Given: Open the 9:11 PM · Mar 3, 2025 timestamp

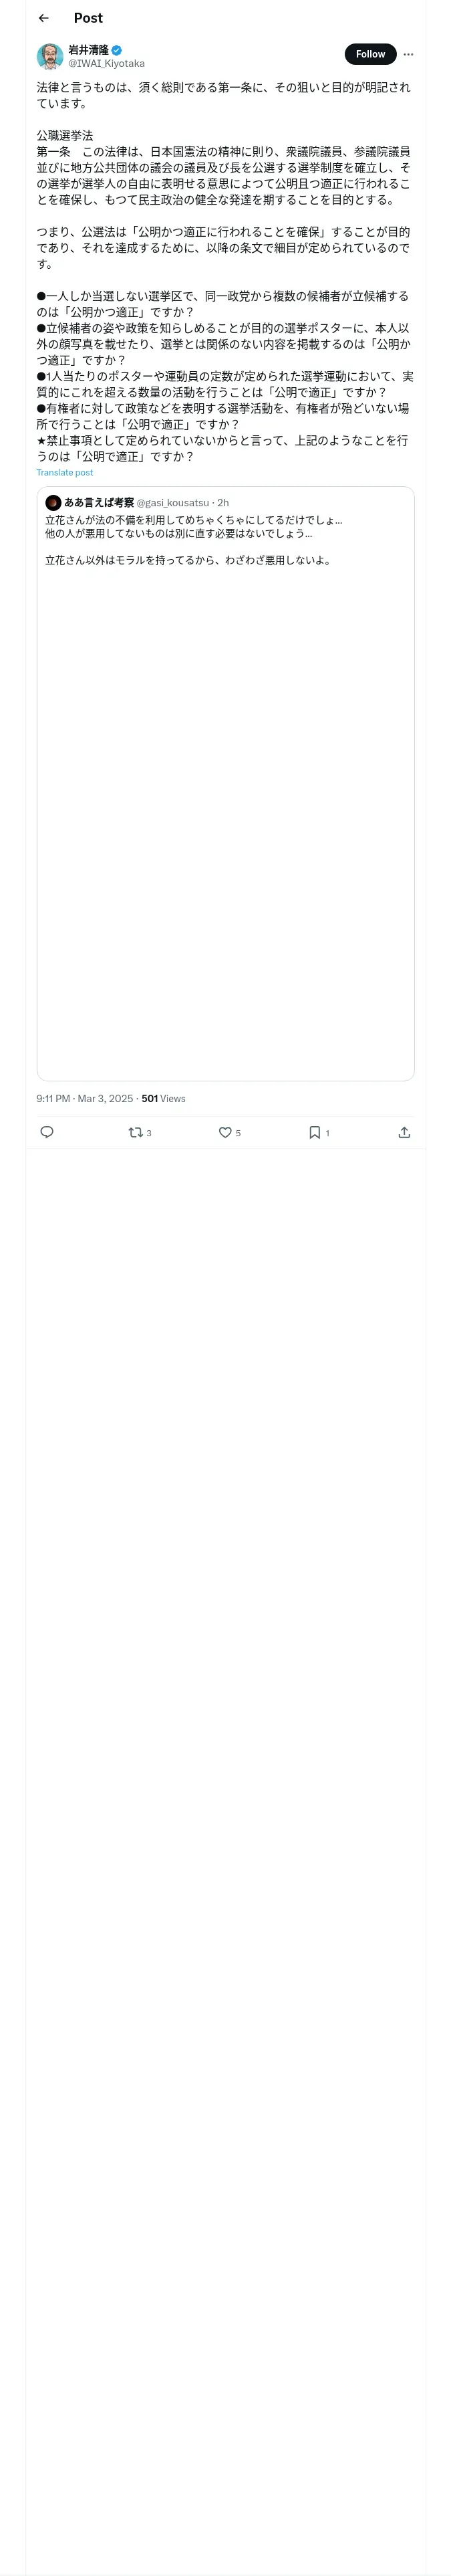Looking at the screenshot, I should 84,1098.
